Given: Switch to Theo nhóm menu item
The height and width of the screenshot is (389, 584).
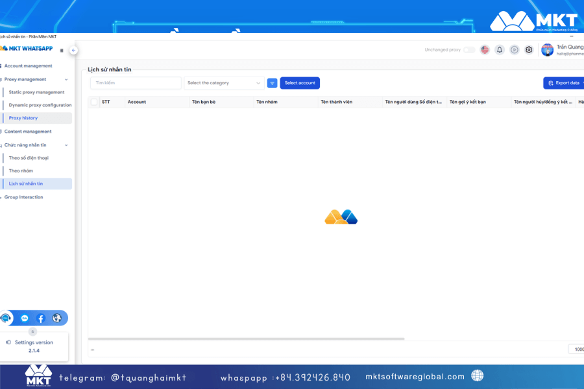Looking at the screenshot, I should click(21, 171).
